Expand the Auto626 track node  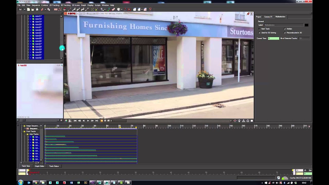[31, 41]
